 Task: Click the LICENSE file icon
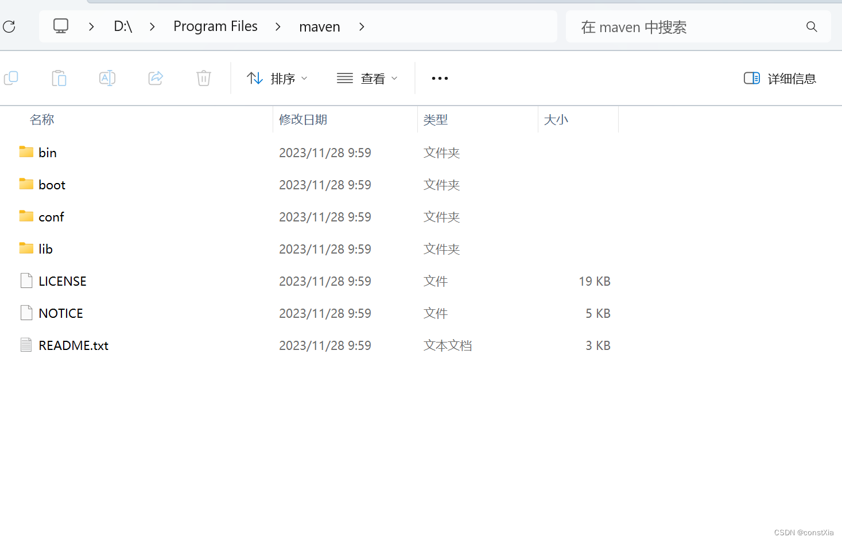pos(26,281)
